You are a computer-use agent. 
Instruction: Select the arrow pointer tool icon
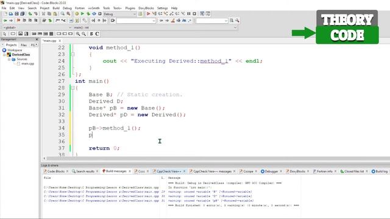pyautogui.click(x=5, y=34)
